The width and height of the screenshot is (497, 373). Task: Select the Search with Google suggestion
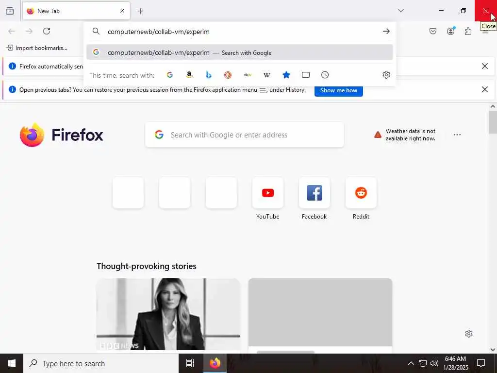click(x=240, y=52)
